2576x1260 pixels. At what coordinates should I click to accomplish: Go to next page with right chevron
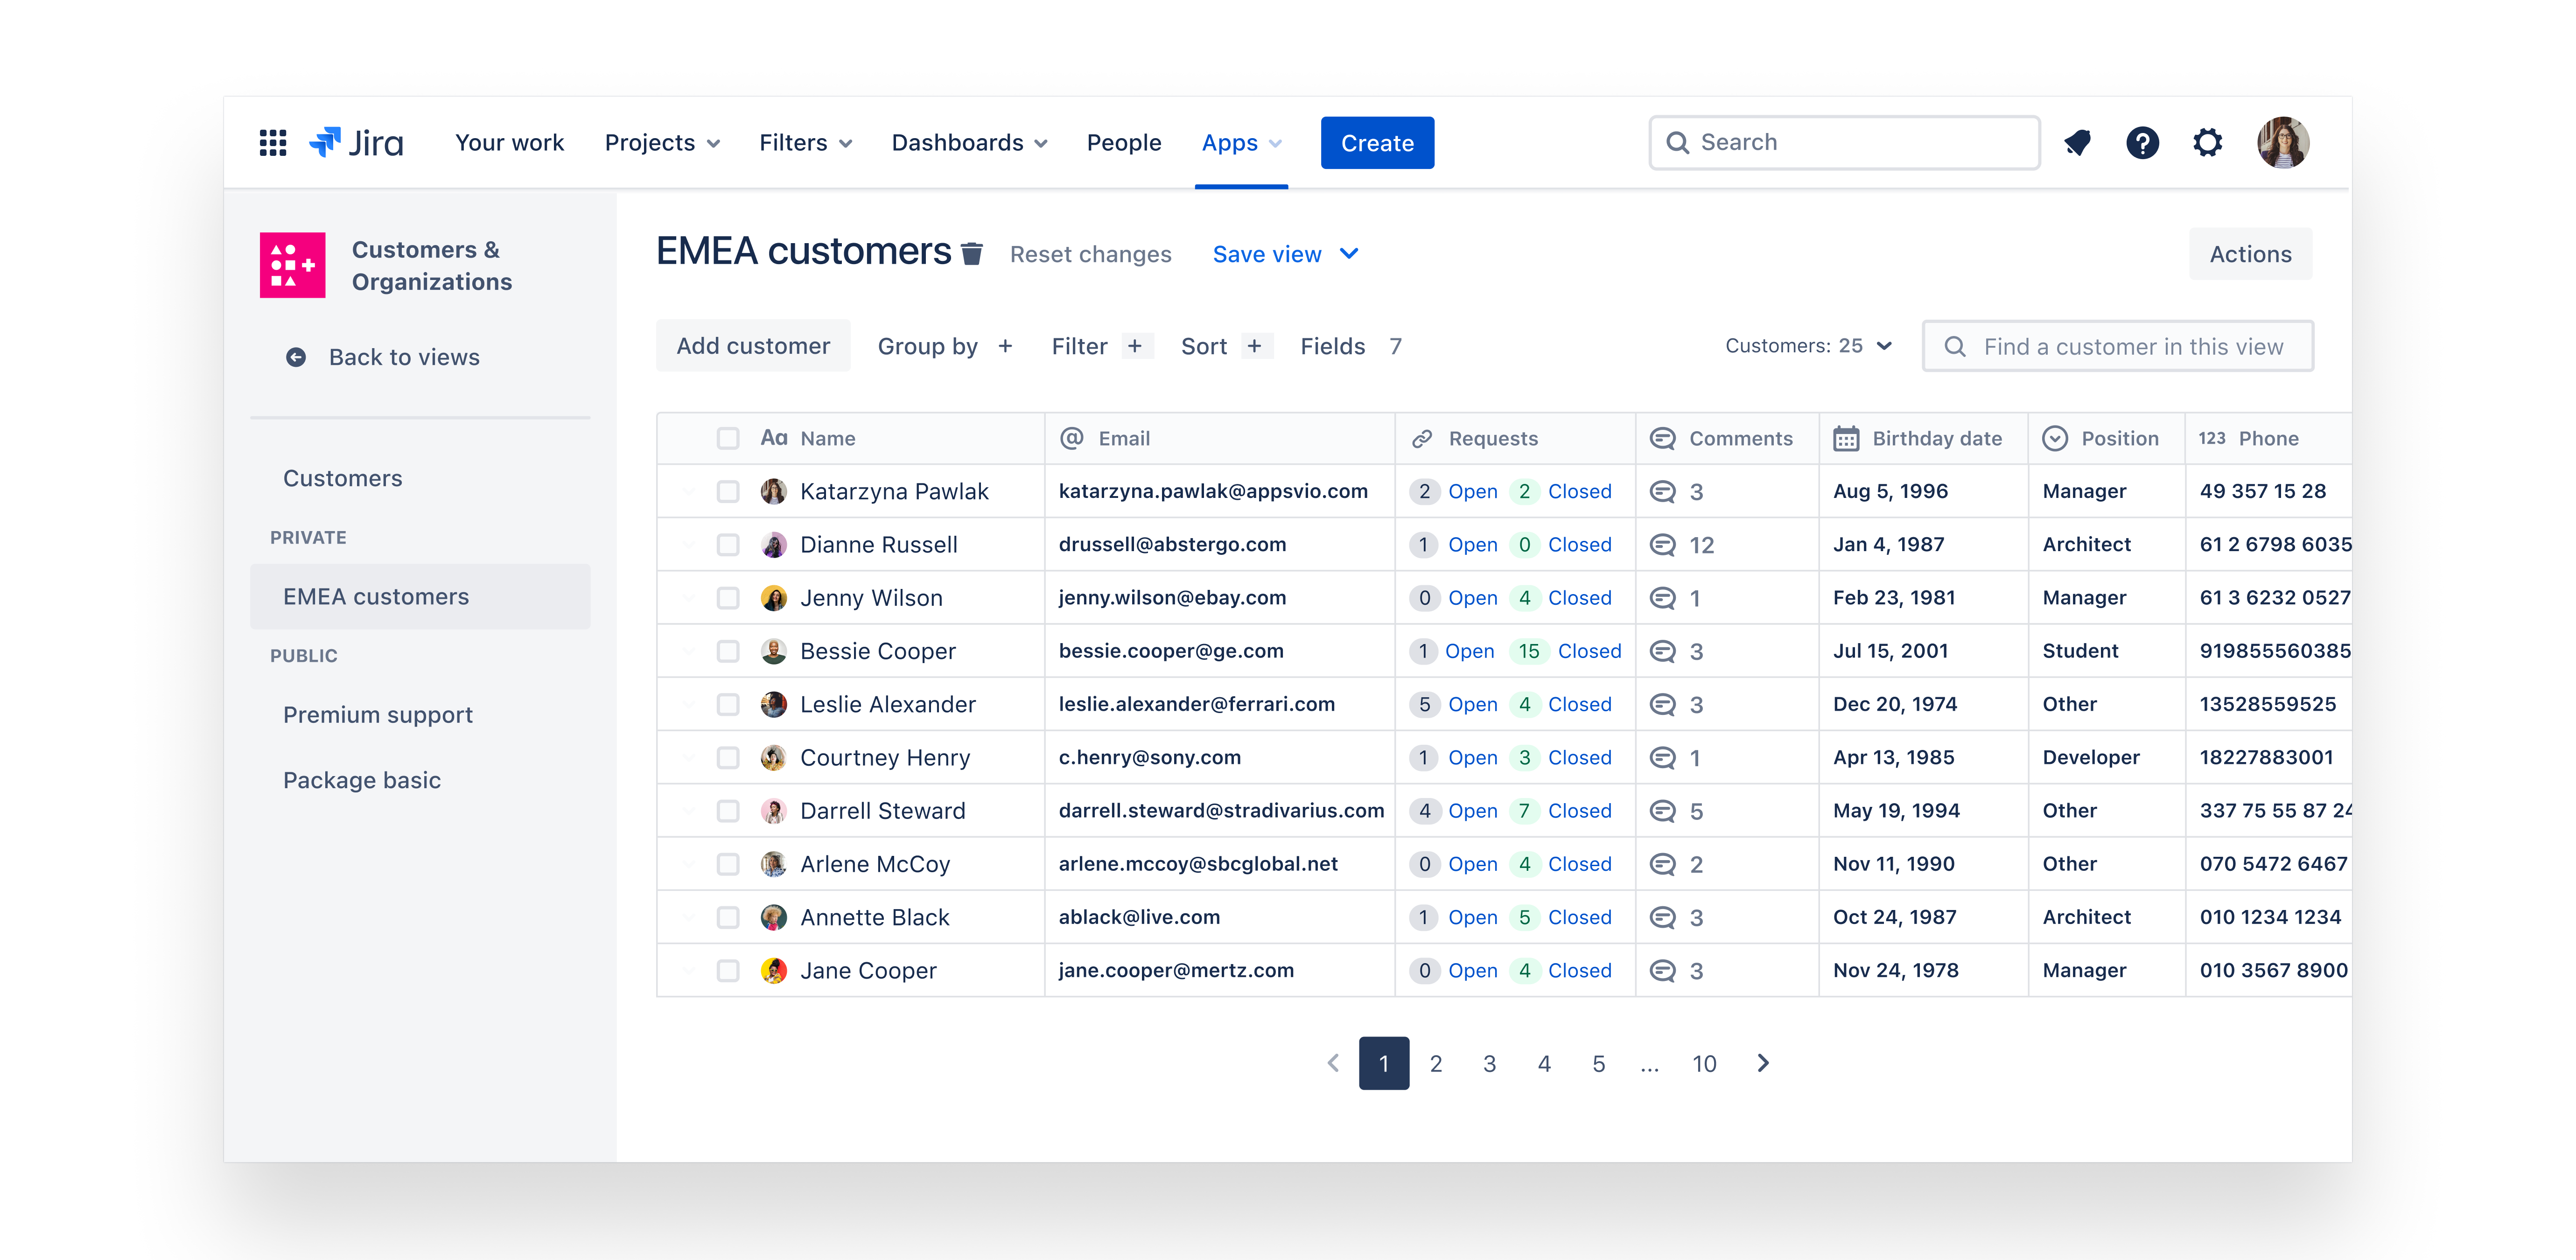click(x=1763, y=1063)
